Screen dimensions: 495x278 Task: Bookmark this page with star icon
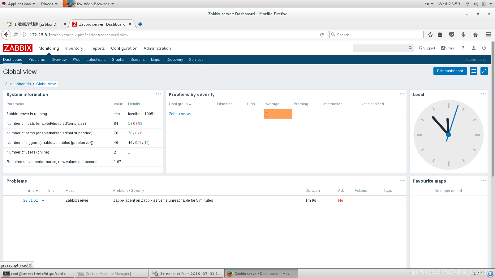(x=430, y=35)
